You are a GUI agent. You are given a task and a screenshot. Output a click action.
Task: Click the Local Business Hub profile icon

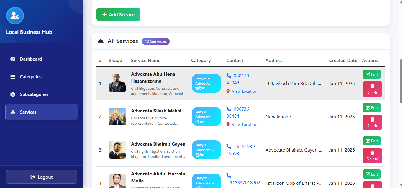pos(15,16)
